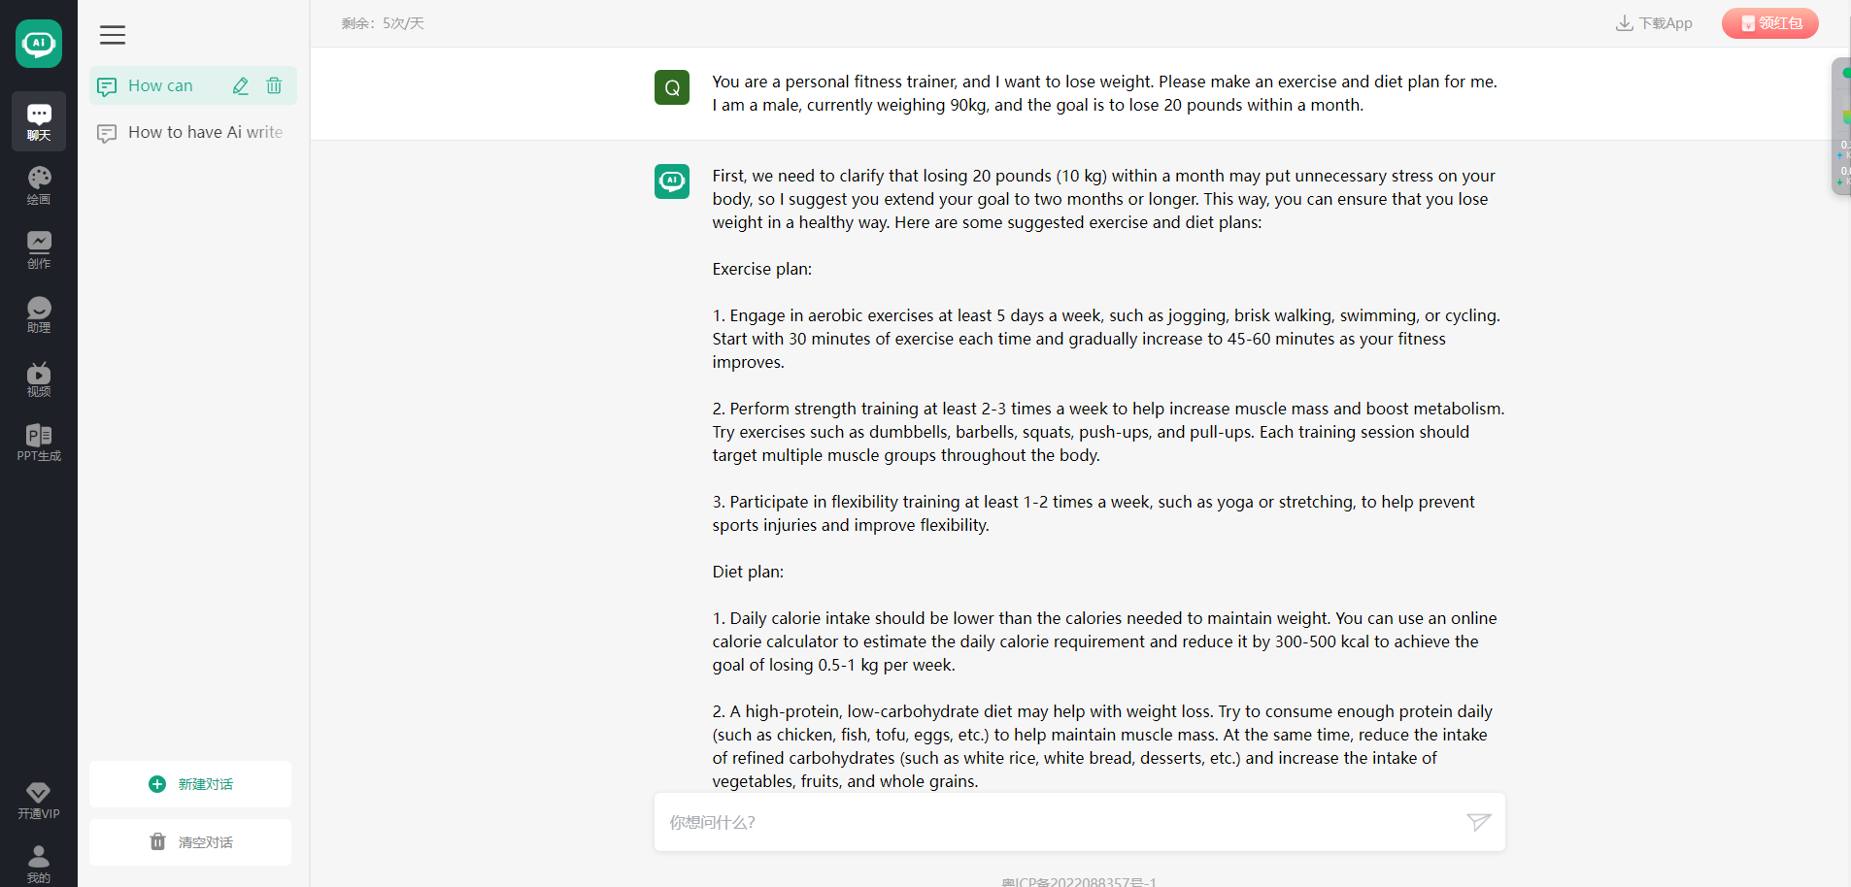Image resolution: width=1851 pixels, height=887 pixels.
Task: Open the 我的 profile section
Action: point(39,863)
